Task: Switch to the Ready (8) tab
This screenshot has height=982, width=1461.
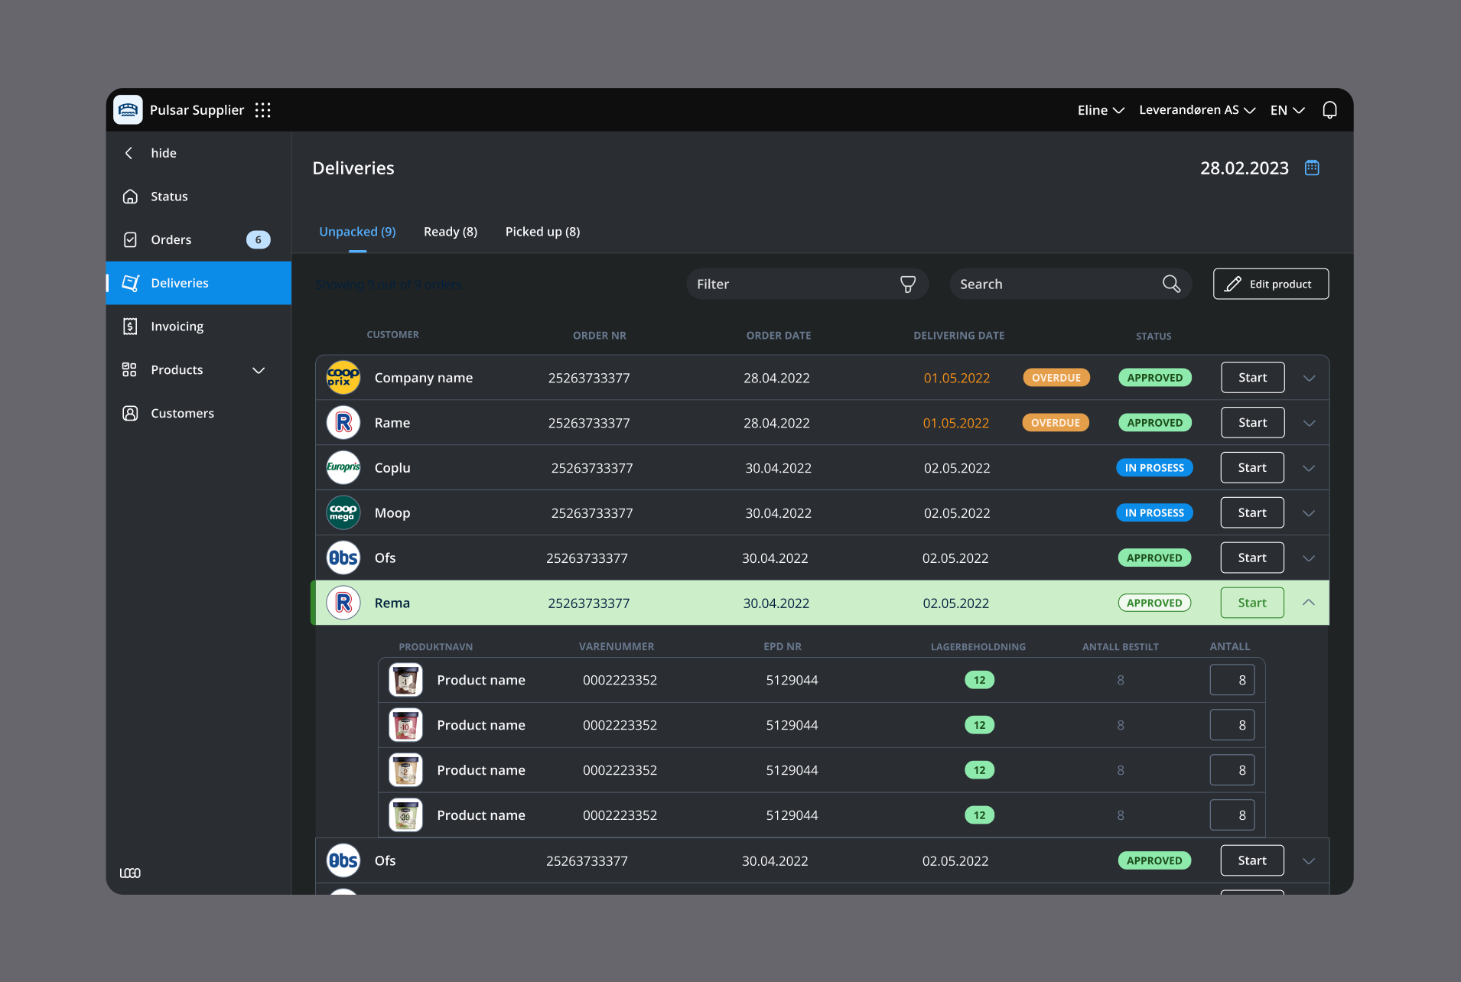Action: 450,231
